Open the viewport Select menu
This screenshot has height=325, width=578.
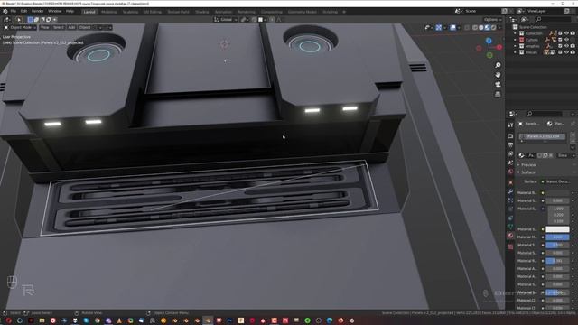[58, 28]
